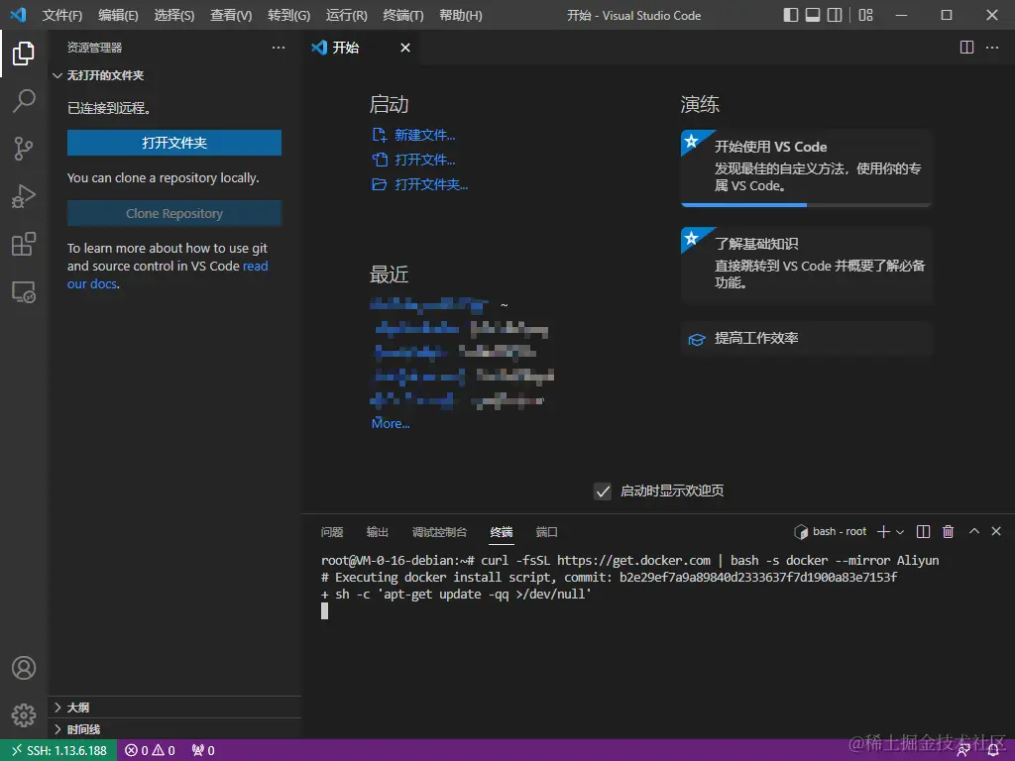This screenshot has height=761, width=1015.
Task: Toggle primary side bar layout icon
Action: (x=790, y=15)
